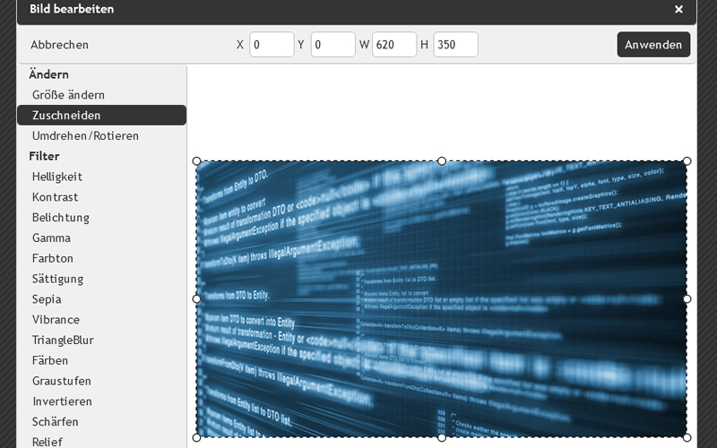Select Größe ändern in the sidebar
Viewport: 717px width, 448px height.
(68, 95)
